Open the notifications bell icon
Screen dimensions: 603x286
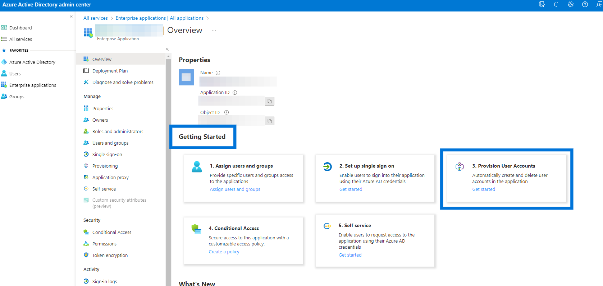pos(556,5)
